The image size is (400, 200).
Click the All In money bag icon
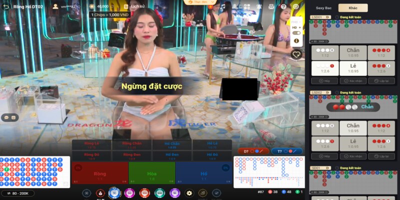tap(100, 193)
